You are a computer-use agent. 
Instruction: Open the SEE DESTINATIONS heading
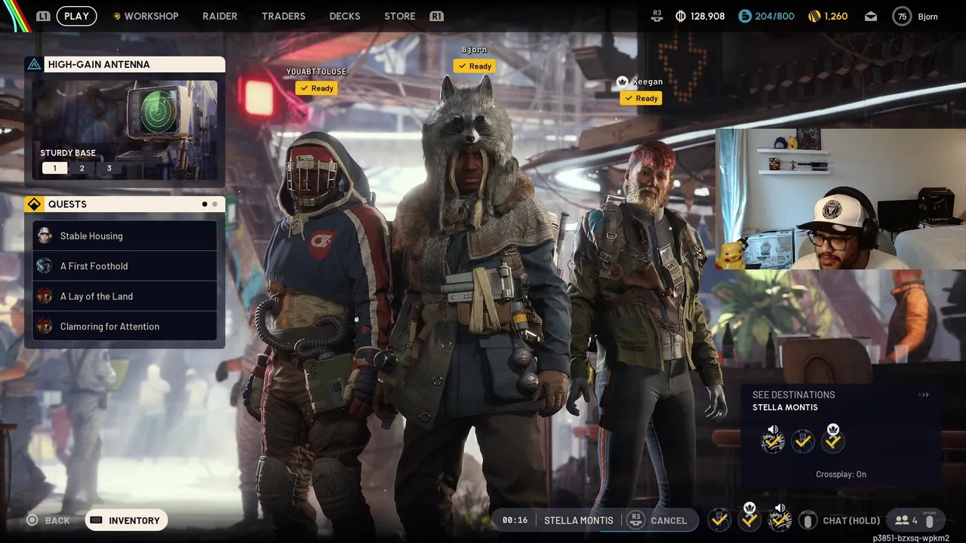(793, 394)
